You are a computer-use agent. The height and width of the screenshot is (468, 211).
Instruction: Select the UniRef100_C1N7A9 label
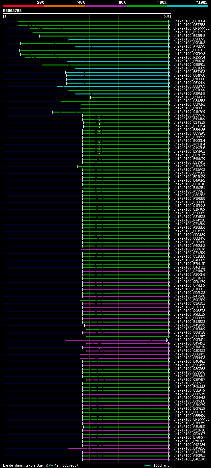tap(190, 112)
